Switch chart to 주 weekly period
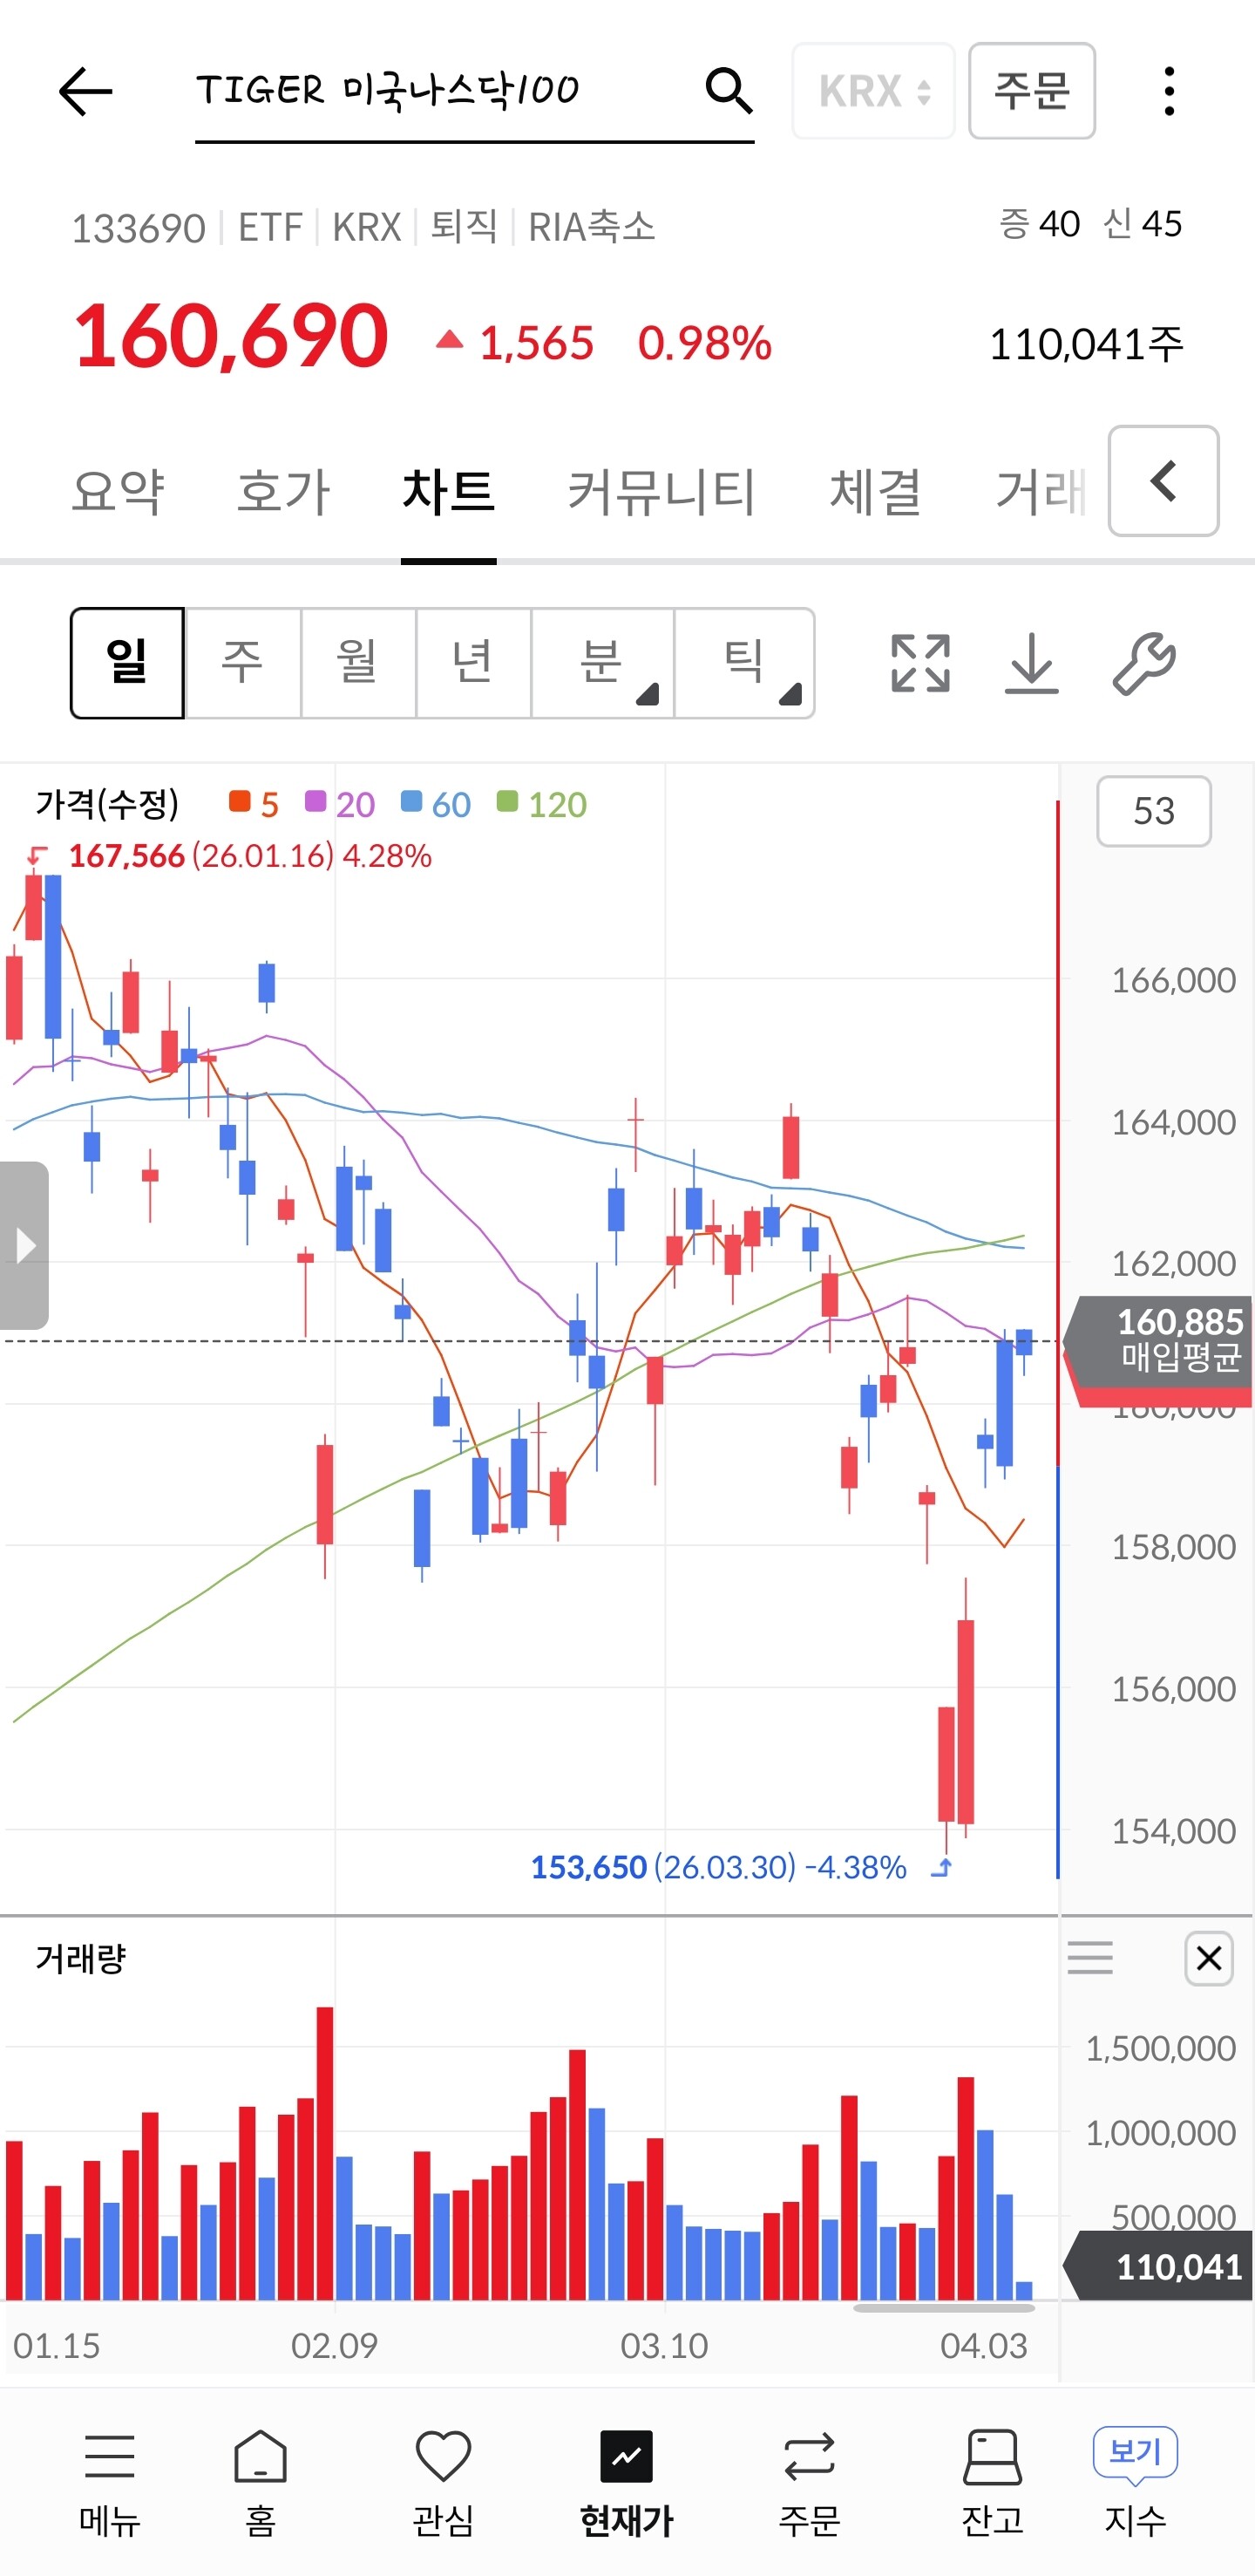 click(243, 663)
